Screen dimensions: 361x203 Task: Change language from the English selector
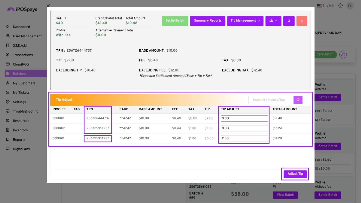pos(325,6)
